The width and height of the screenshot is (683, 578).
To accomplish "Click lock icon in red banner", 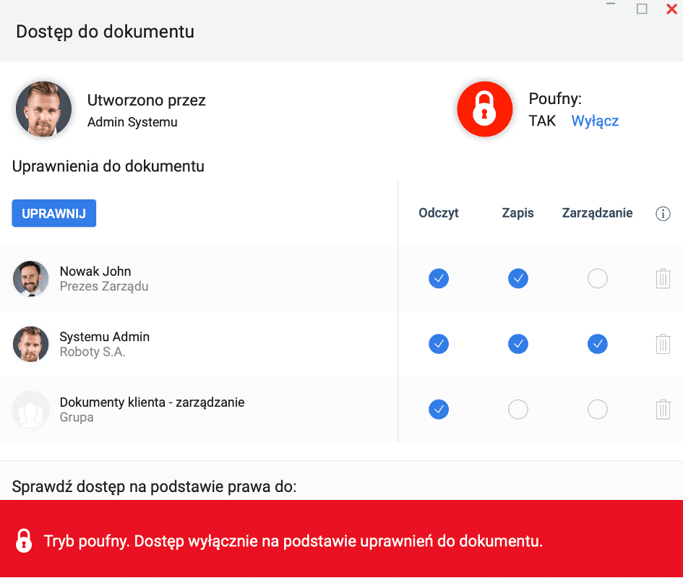I will point(24,541).
